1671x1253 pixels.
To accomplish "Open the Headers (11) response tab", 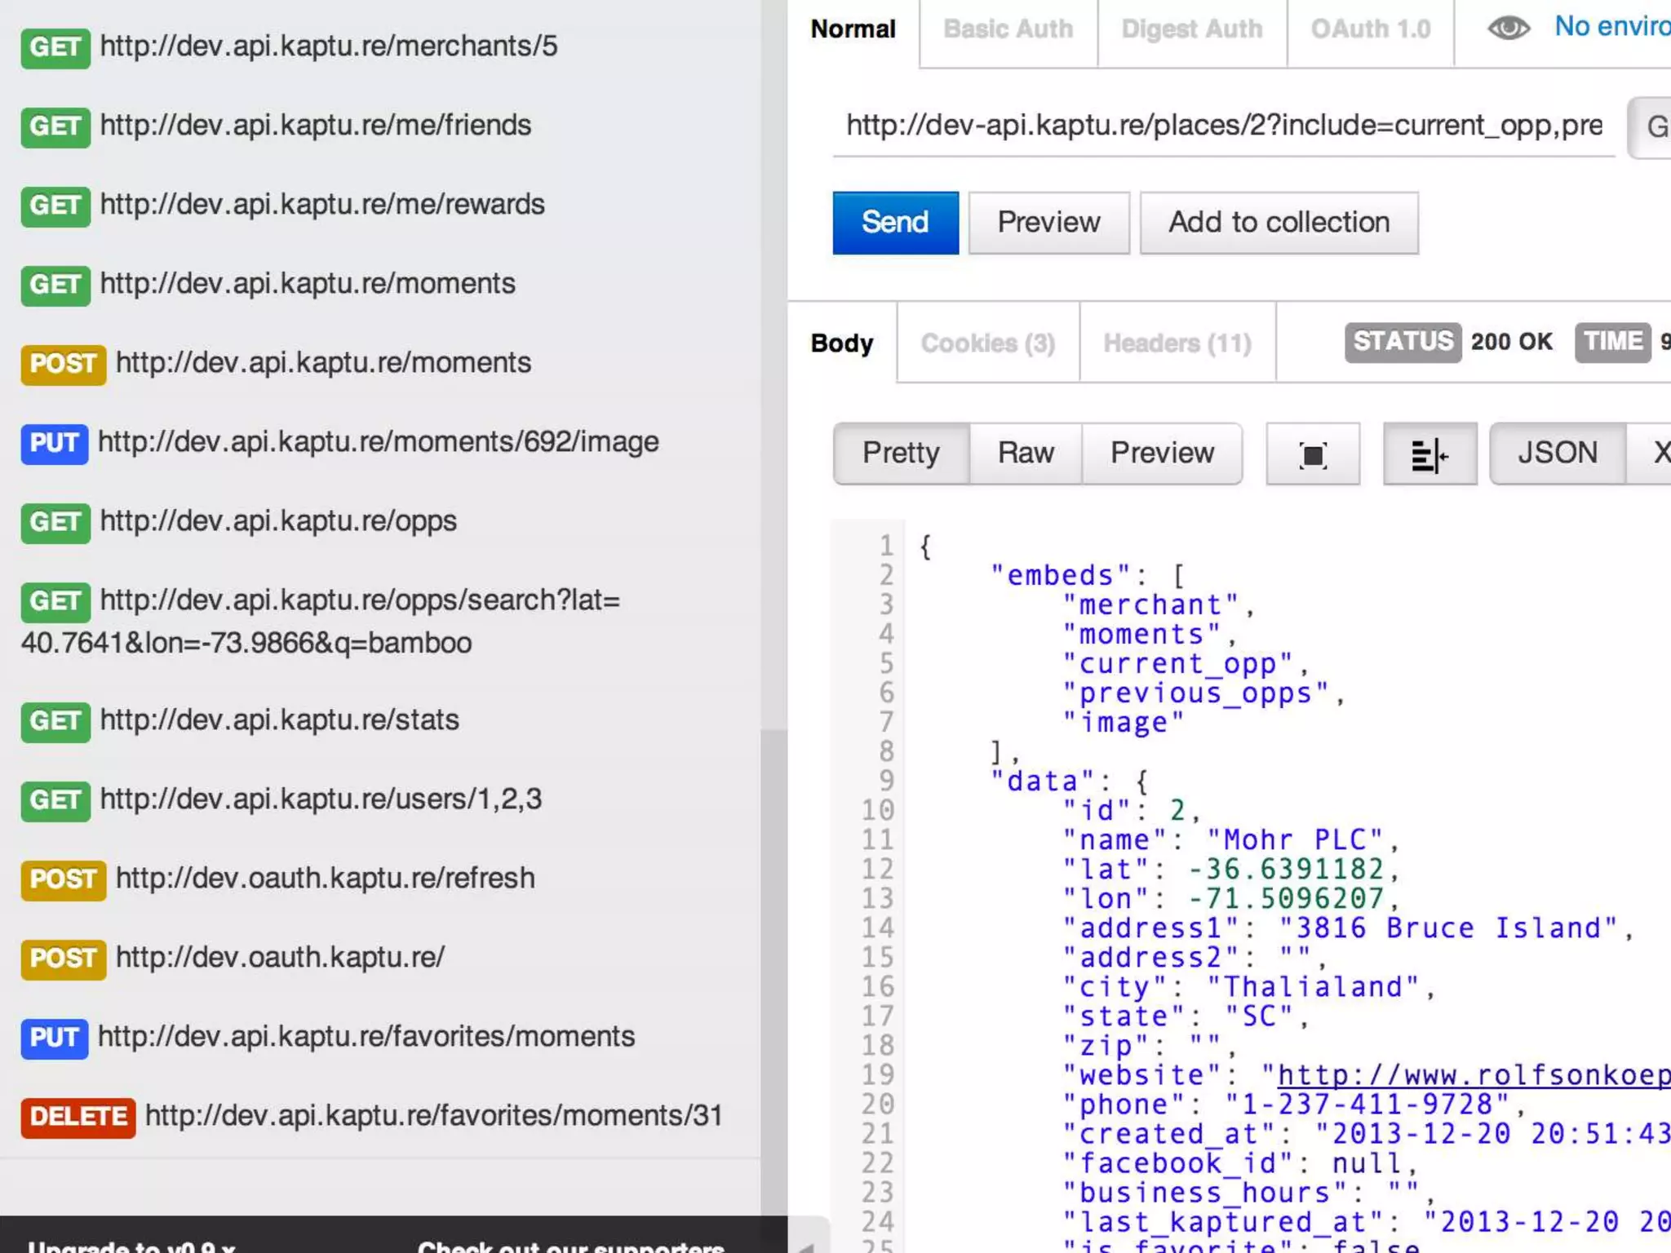I will click(x=1177, y=343).
